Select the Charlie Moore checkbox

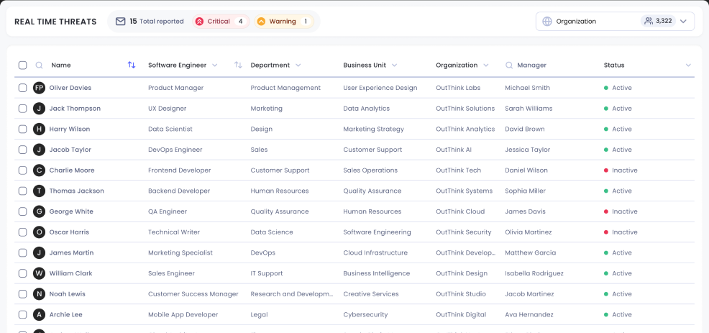(22, 170)
